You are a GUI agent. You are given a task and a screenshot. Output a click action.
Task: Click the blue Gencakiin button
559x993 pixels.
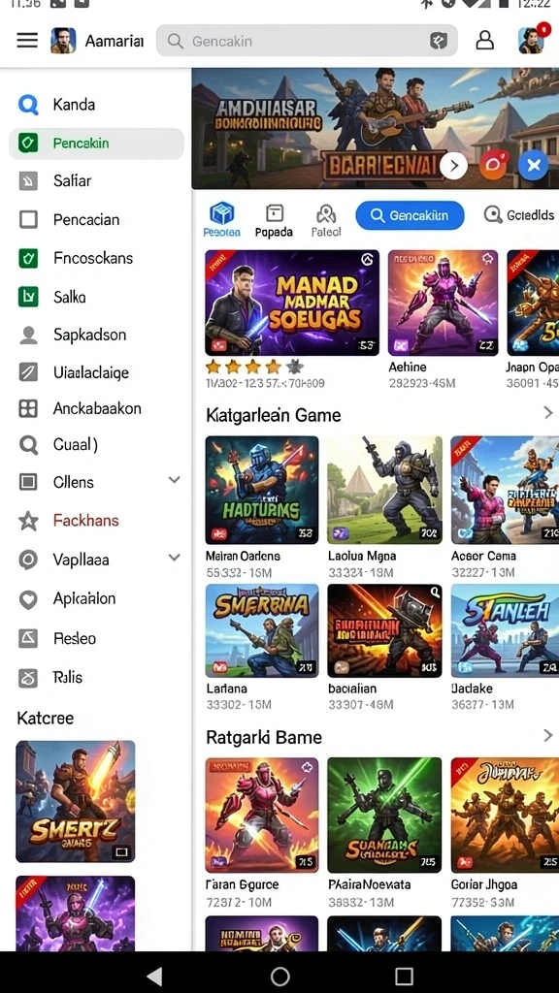tap(410, 215)
